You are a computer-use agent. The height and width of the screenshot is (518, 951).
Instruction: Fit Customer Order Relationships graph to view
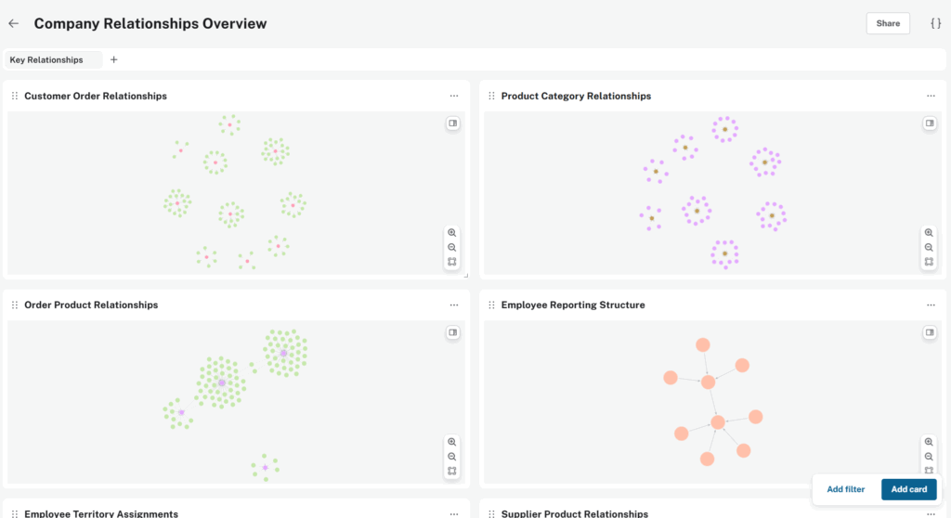[x=452, y=262]
